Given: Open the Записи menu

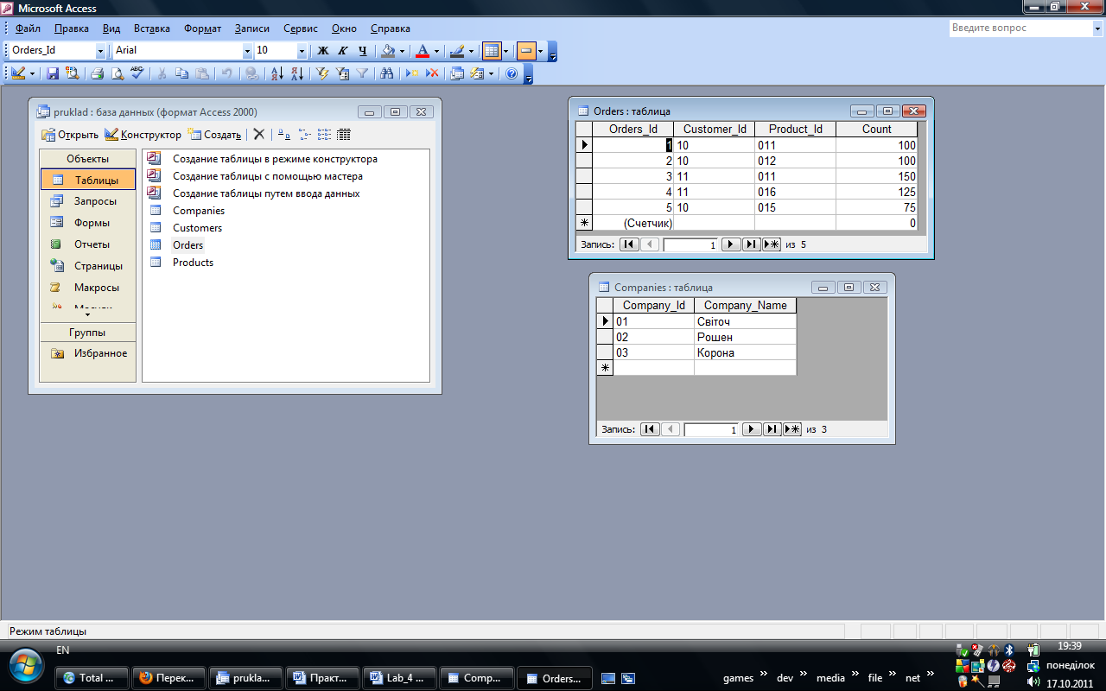Looking at the screenshot, I should tap(252, 29).
